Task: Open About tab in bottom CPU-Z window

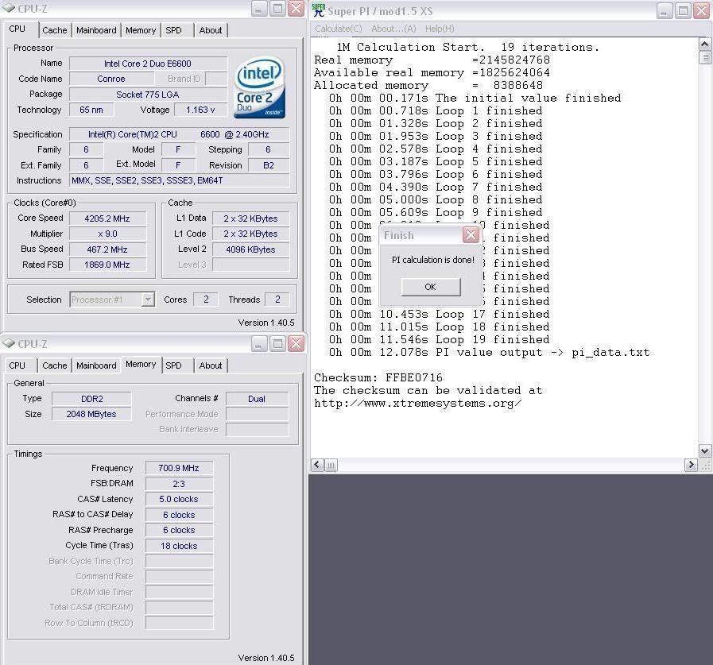Action: 211,365
